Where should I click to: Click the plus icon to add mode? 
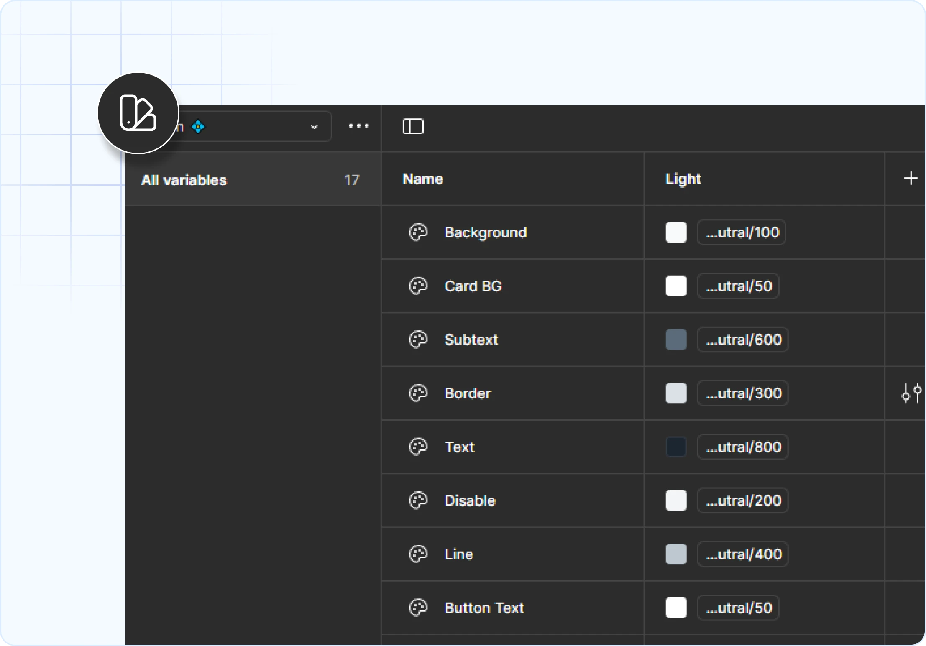[x=910, y=179]
